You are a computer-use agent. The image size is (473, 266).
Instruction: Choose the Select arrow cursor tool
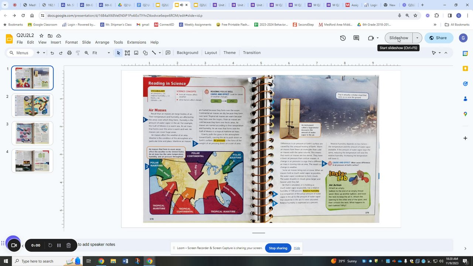coord(118,53)
